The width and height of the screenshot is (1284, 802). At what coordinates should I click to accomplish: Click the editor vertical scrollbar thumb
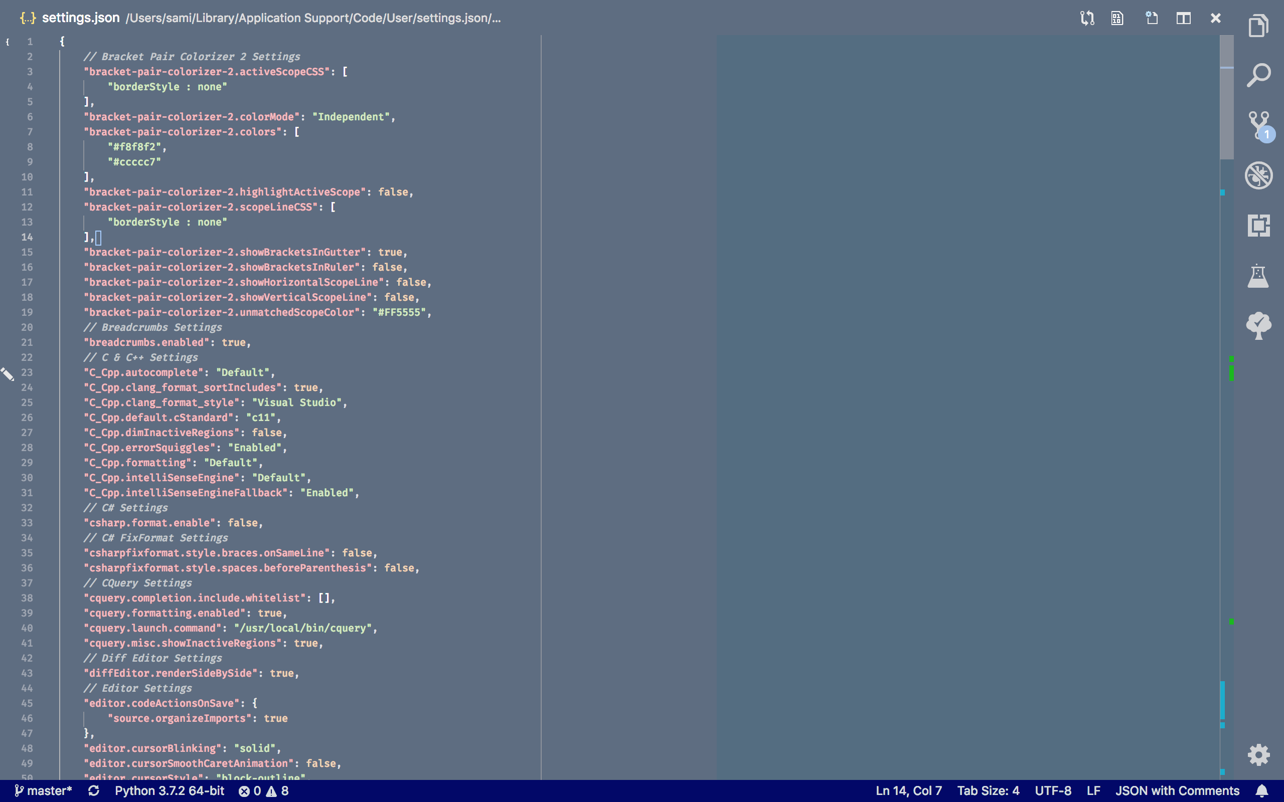click(1226, 95)
